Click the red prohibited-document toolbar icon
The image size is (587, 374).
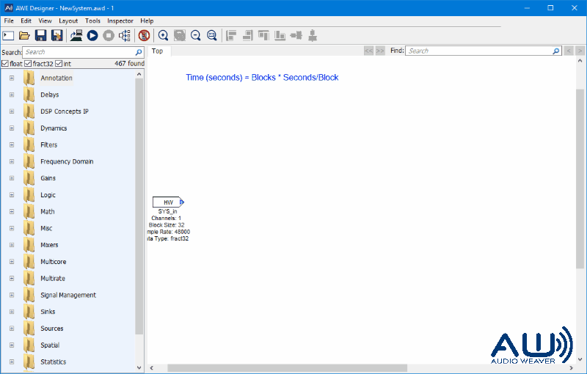(144, 35)
